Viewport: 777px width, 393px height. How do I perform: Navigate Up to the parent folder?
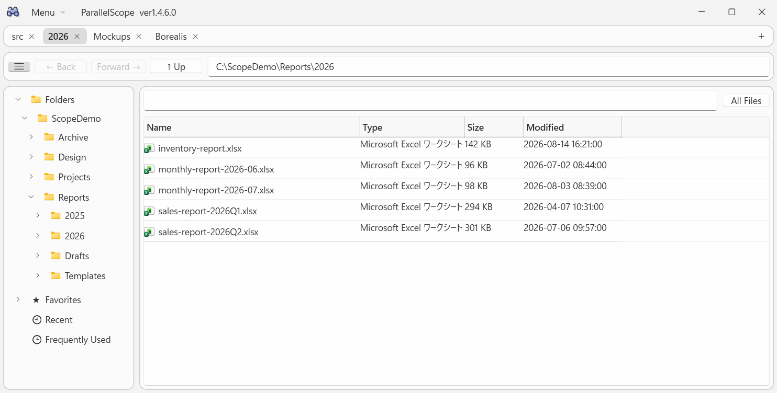pos(176,66)
